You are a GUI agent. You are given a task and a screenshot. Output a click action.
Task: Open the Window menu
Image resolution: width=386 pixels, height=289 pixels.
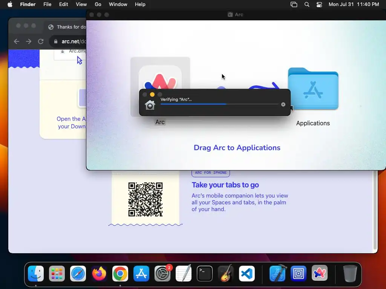pos(118,5)
